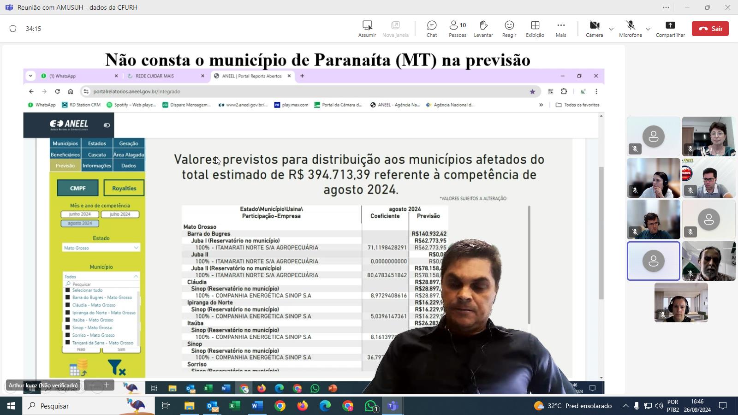Open the Estado Mato Grosso dropdown
738x415 pixels.
click(101, 248)
